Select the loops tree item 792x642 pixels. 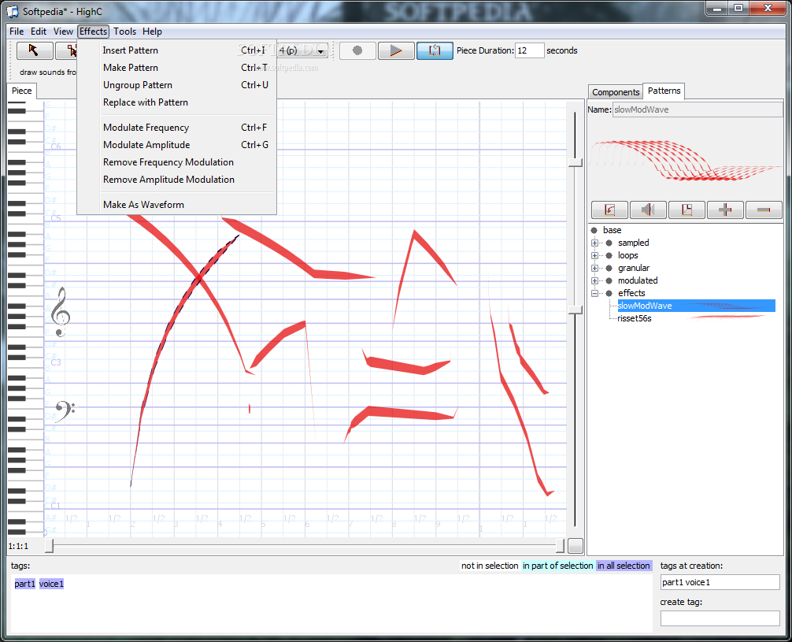(627, 256)
